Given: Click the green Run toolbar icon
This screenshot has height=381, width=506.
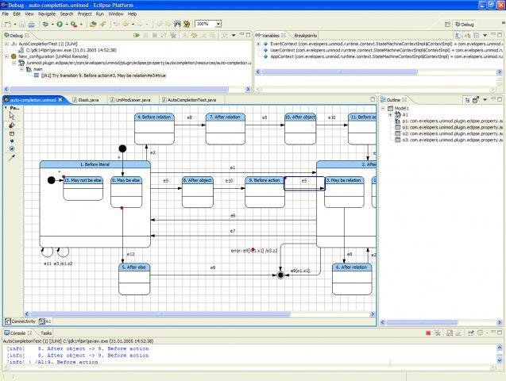Looking at the screenshot, I should 60,25.
